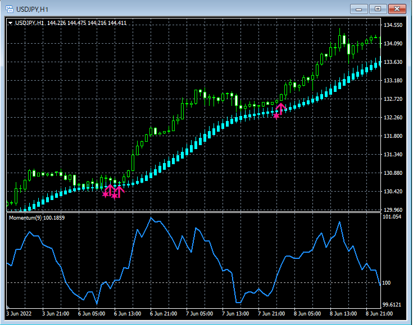Click the 7 Jun 21:00 time label
Screen dimensions: 413x325
click(271, 314)
